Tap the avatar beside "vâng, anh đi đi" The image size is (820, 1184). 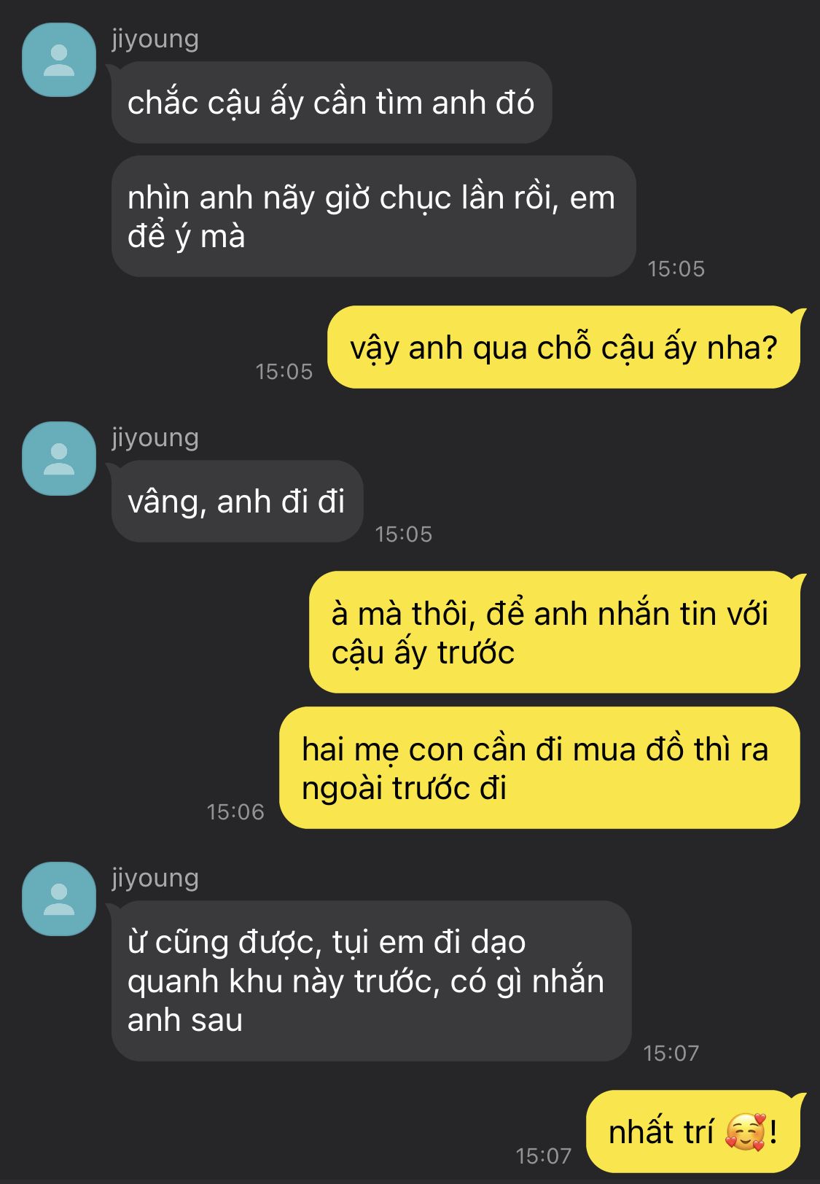tap(59, 459)
